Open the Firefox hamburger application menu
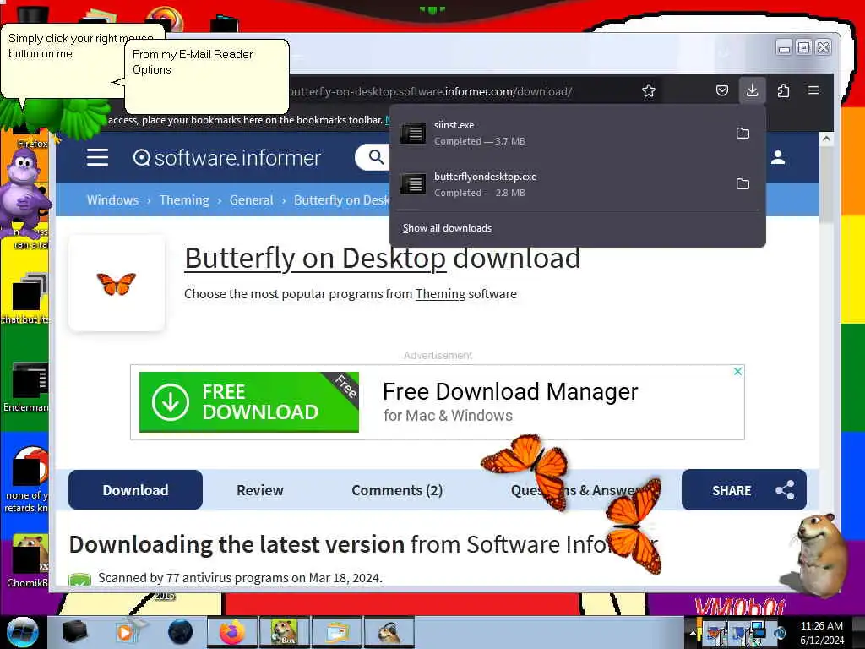Viewport: 865px width, 649px height. point(813,90)
